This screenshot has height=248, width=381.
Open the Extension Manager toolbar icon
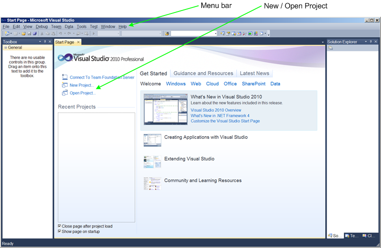coord(256,33)
